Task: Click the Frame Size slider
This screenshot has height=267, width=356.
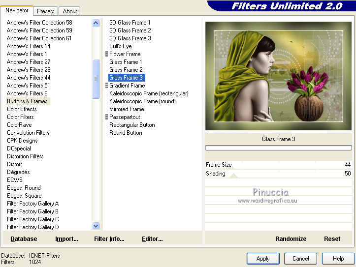Action: [x=278, y=165]
